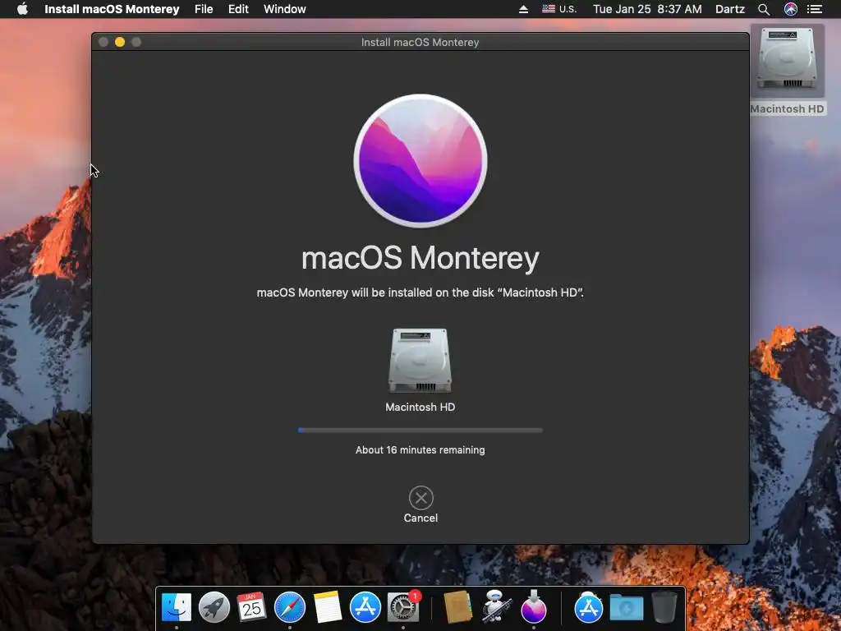Launch Safari from the Dock
841x631 pixels.
point(290,607)
